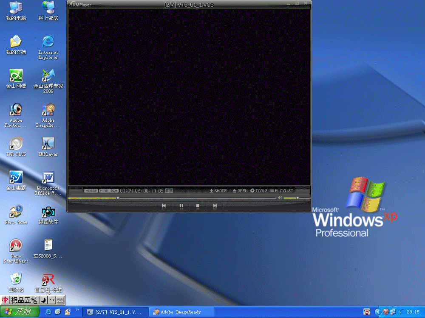The height and width of the screenshot is (318, 425).
Task: Select the TVR PLUS shortcut
Action: [x=16, y=147]
